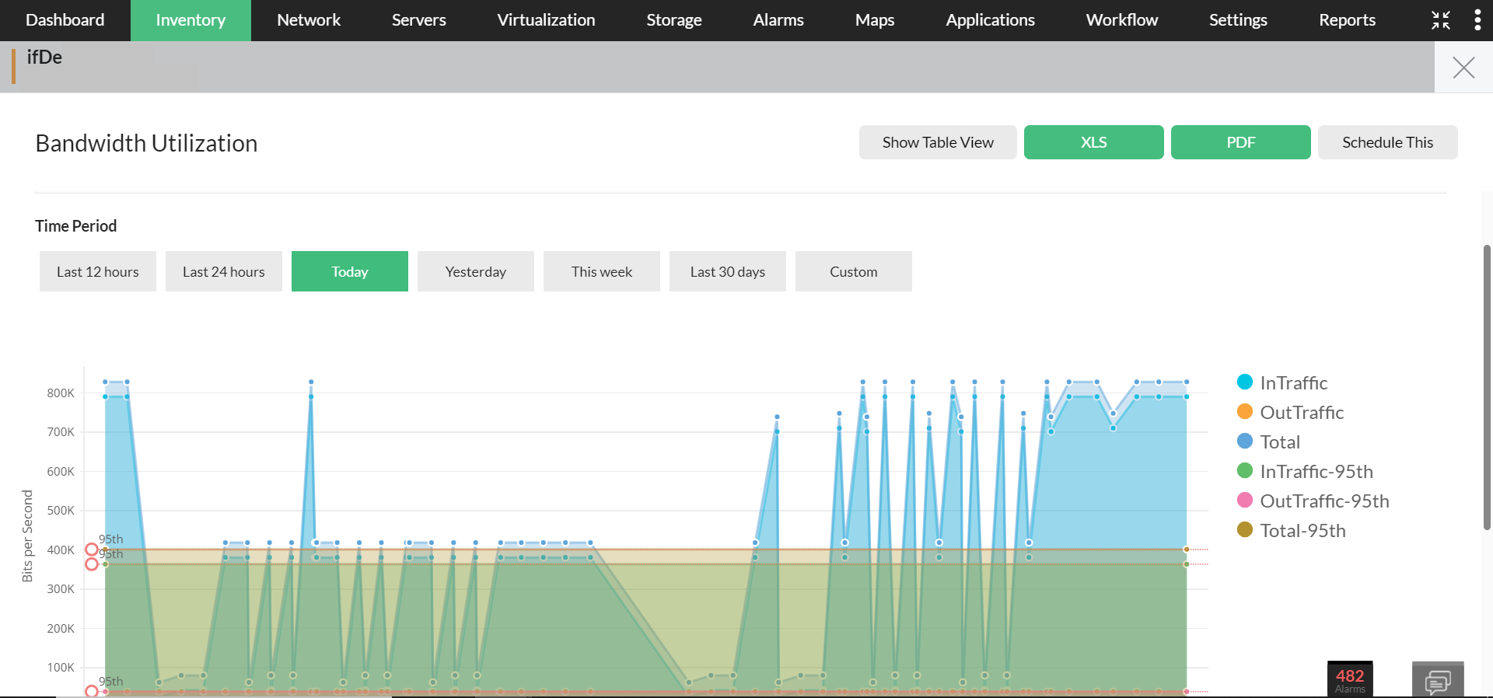
Task: Go to the Reports tab
Action: tap(1347, 20)
